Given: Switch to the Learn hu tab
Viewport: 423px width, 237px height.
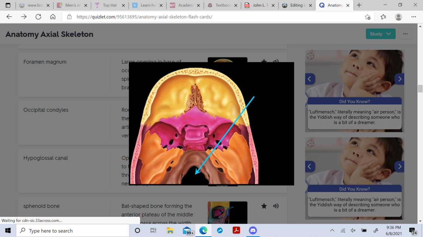Looking at the screenshot, I should pos(147,5).
